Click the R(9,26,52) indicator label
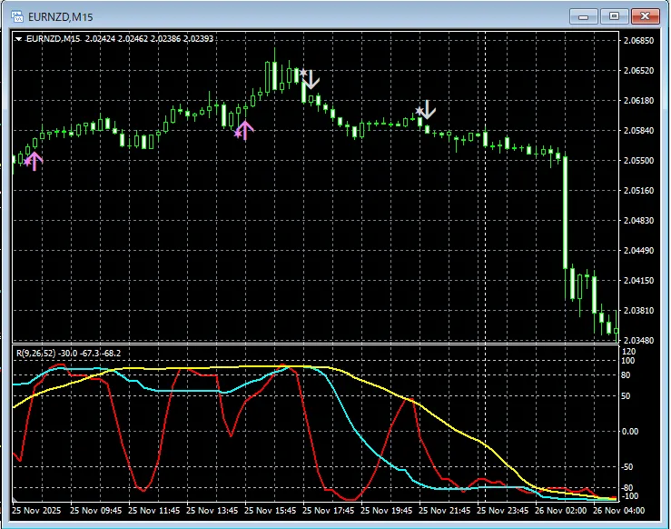671x529 pixels. pos(36,353)
